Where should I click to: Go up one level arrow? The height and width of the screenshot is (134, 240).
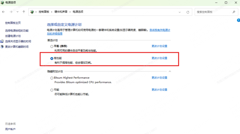[x=24, y=12]
